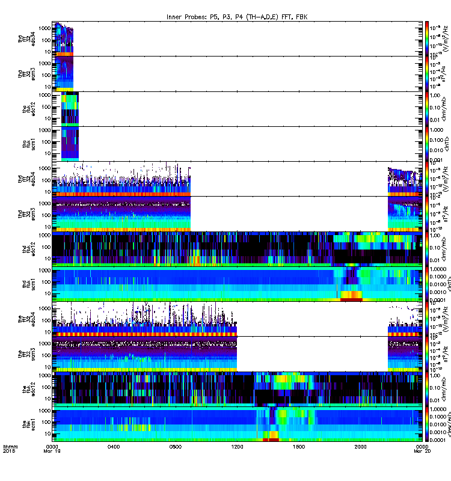Image resolution: width=451 pixels, height=481 pixels.
Task: Click the 'hhmm 2018' axis units label
Action: tap(10, 449)
